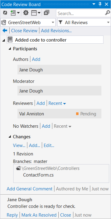
Task: Click the collapse all windows icon
Action: [x=47, y=13]
